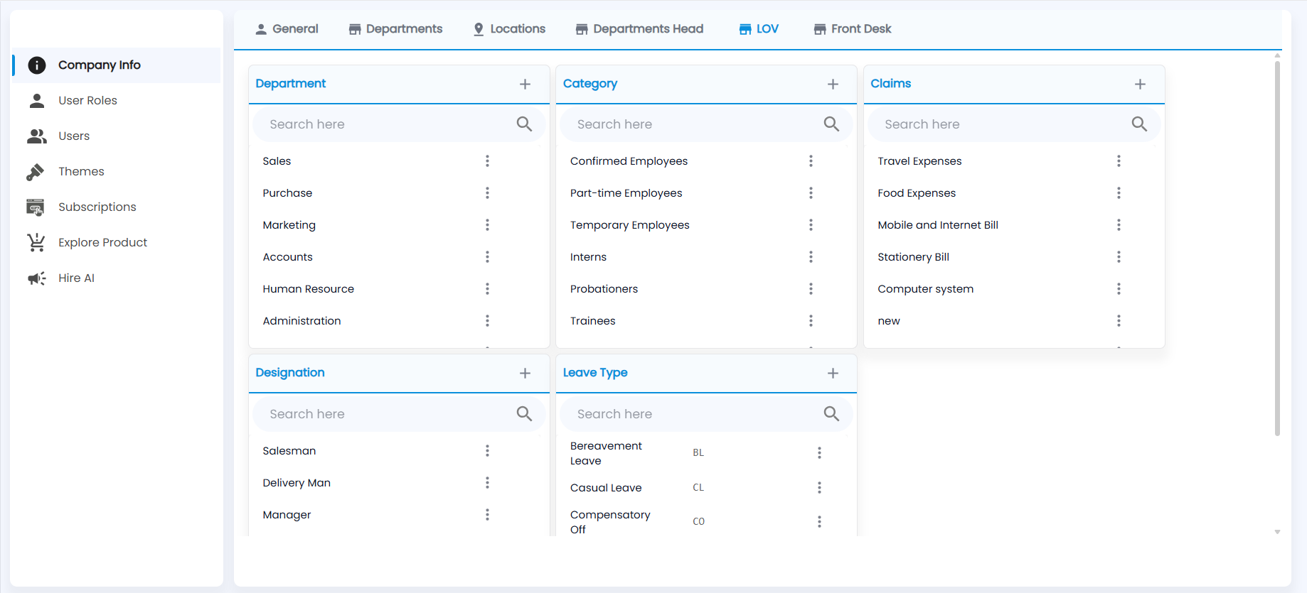The width and height of the screenshot is (1307, 593).
Task: Open the Locations tab
Action: click(509, 29)
